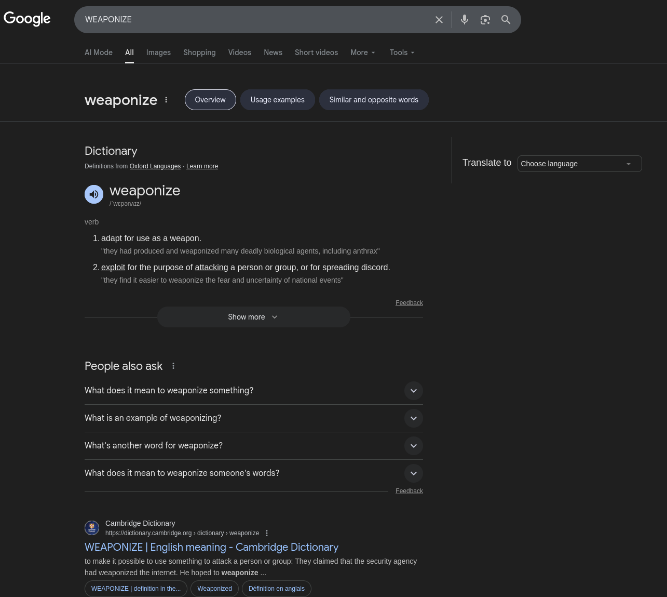
Task: Open the Cambridge Dictionary WEAPONIZE result title
Action: click(211, 547)
